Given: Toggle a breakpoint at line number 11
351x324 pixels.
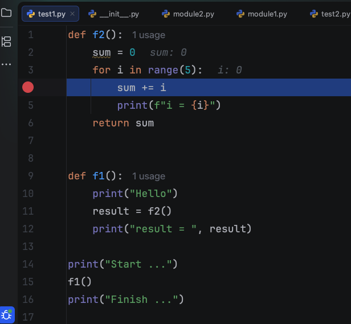Looking at the screenshot, I should point(28,211).
